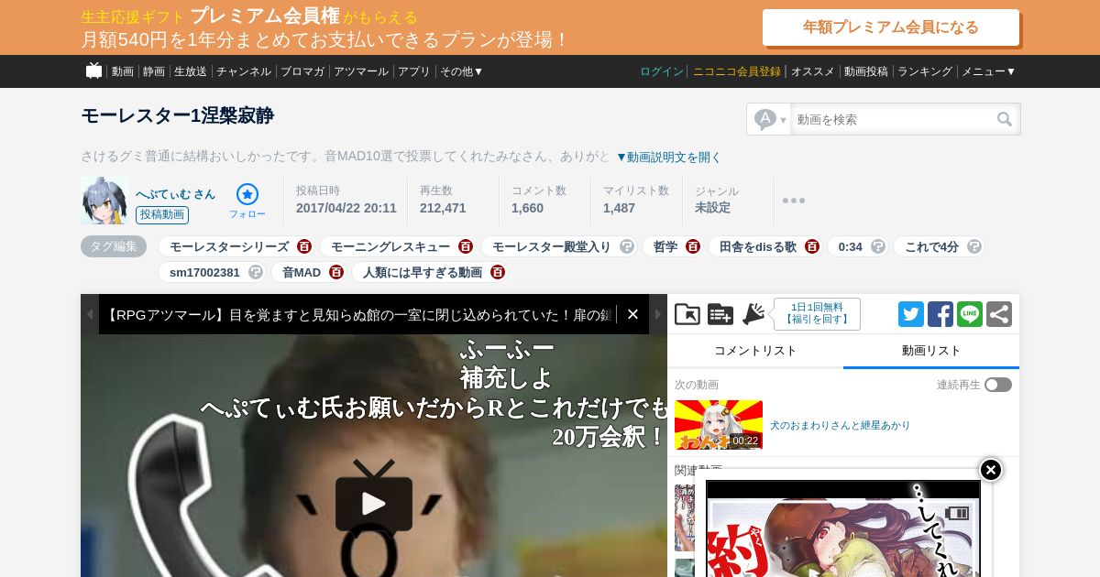1100x577 pixels.
Task: Click uploader avatar image
Action: [x=104, y=201]
